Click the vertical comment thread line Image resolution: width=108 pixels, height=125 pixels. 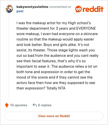point(9,56)
